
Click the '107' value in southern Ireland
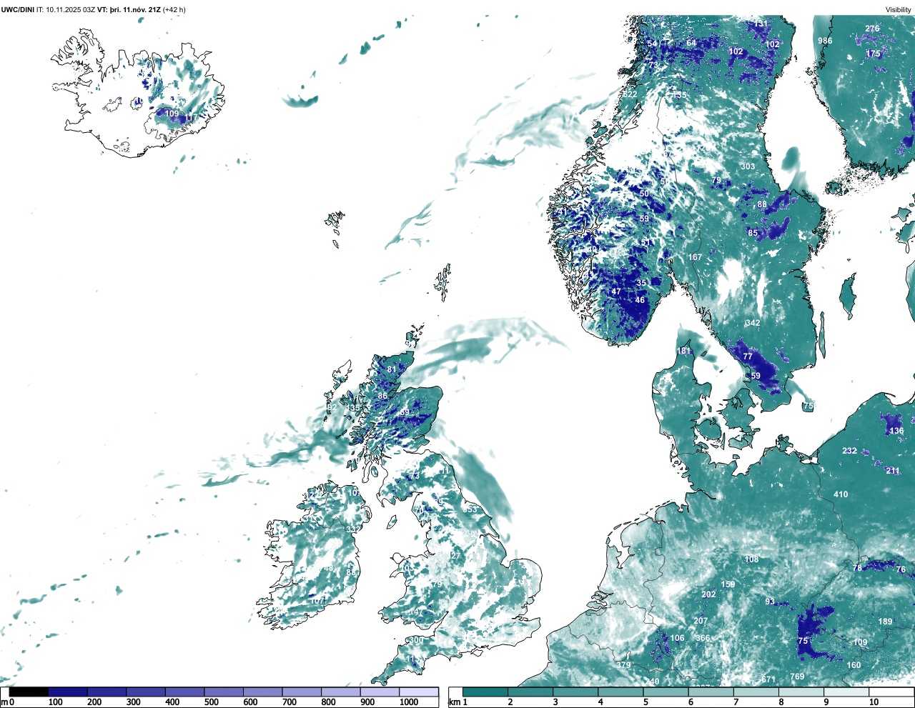318,601
